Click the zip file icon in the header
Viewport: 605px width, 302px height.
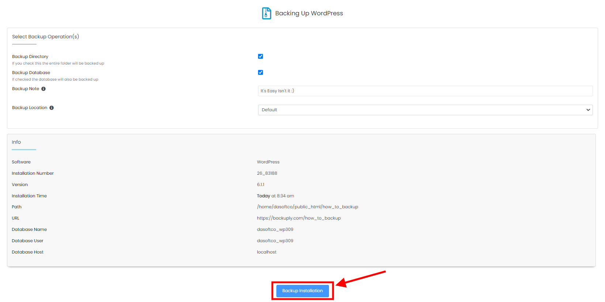point(266,13)
